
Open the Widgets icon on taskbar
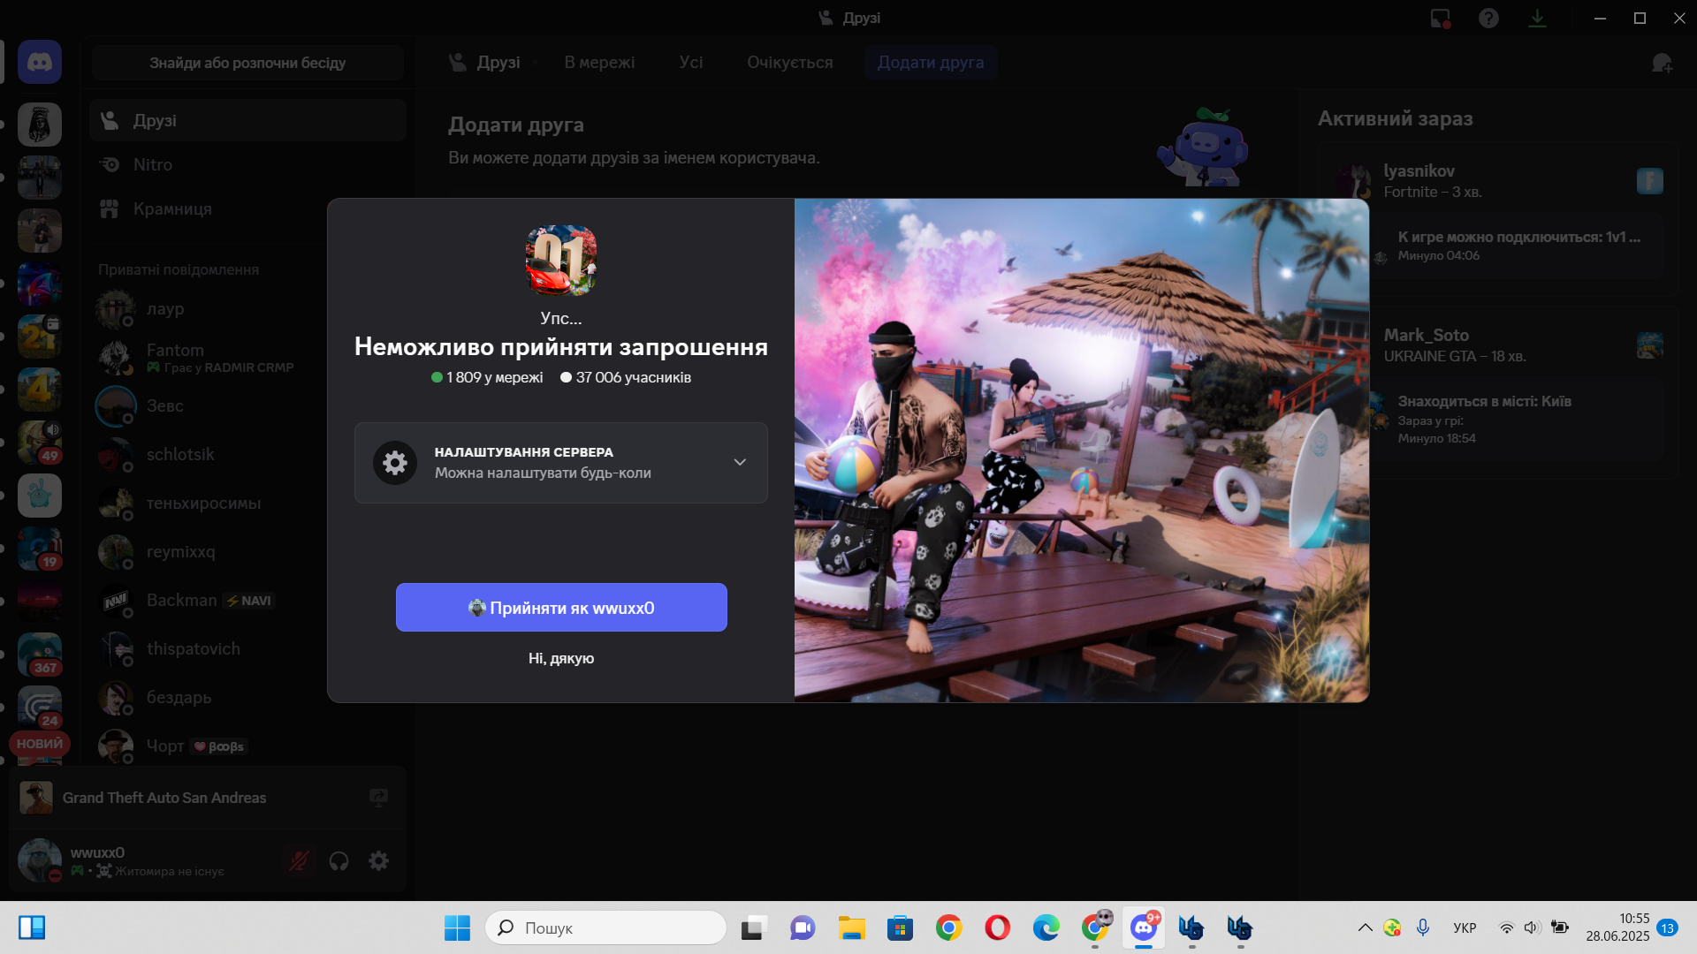(x=32, y=927)
